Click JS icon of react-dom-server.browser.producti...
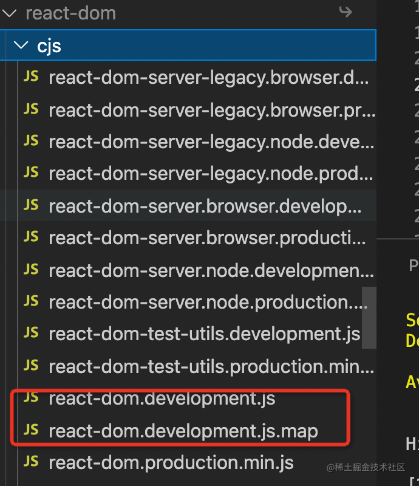 point(31,236)
